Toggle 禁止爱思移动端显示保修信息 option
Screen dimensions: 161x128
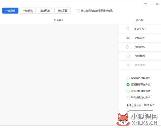point(78,11)
